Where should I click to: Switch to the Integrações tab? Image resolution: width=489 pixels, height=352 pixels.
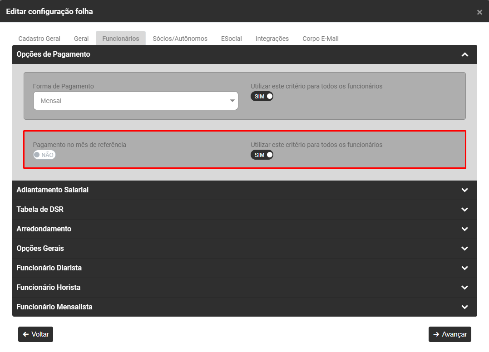coord(272,39)
